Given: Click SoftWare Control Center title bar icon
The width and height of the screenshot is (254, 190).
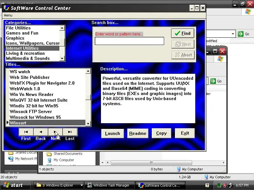Looking at the screenshot, I should click(6, 8).
